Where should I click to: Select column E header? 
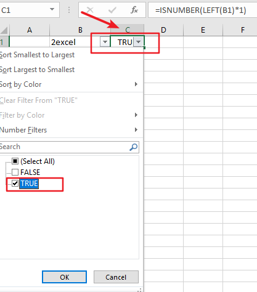[x=203, y=30]
